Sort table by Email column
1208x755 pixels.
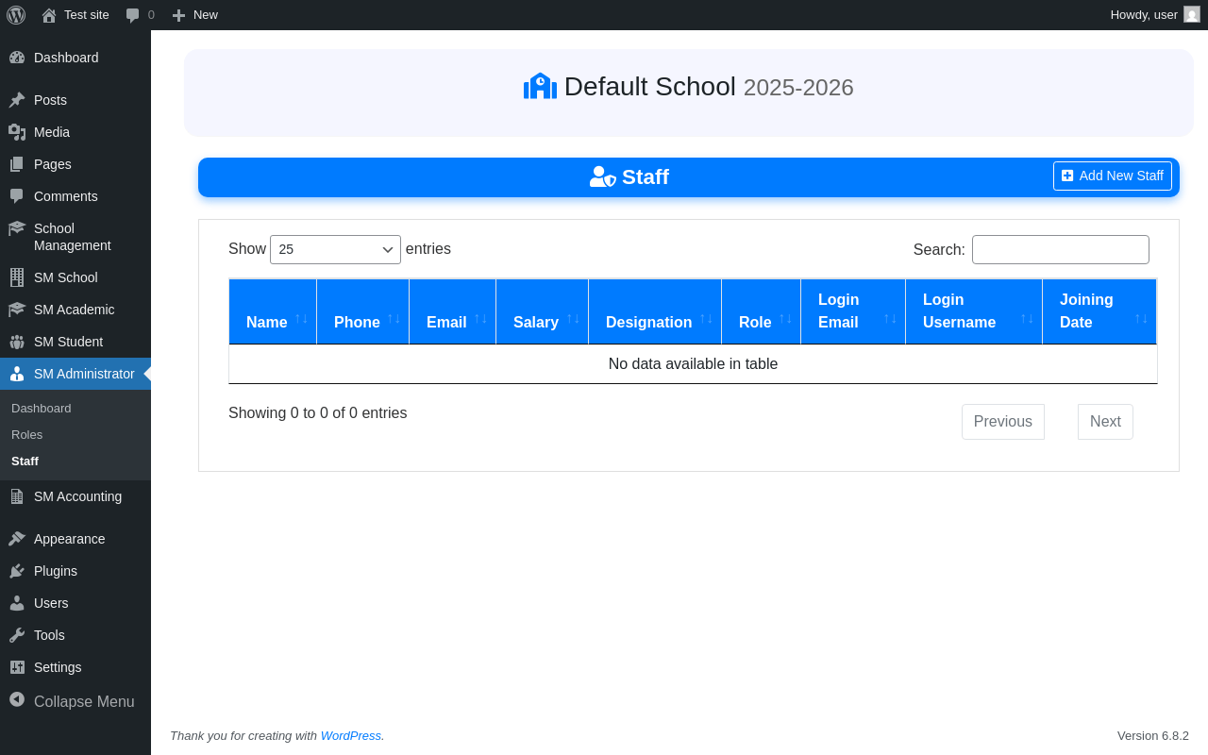click(452, 311)
